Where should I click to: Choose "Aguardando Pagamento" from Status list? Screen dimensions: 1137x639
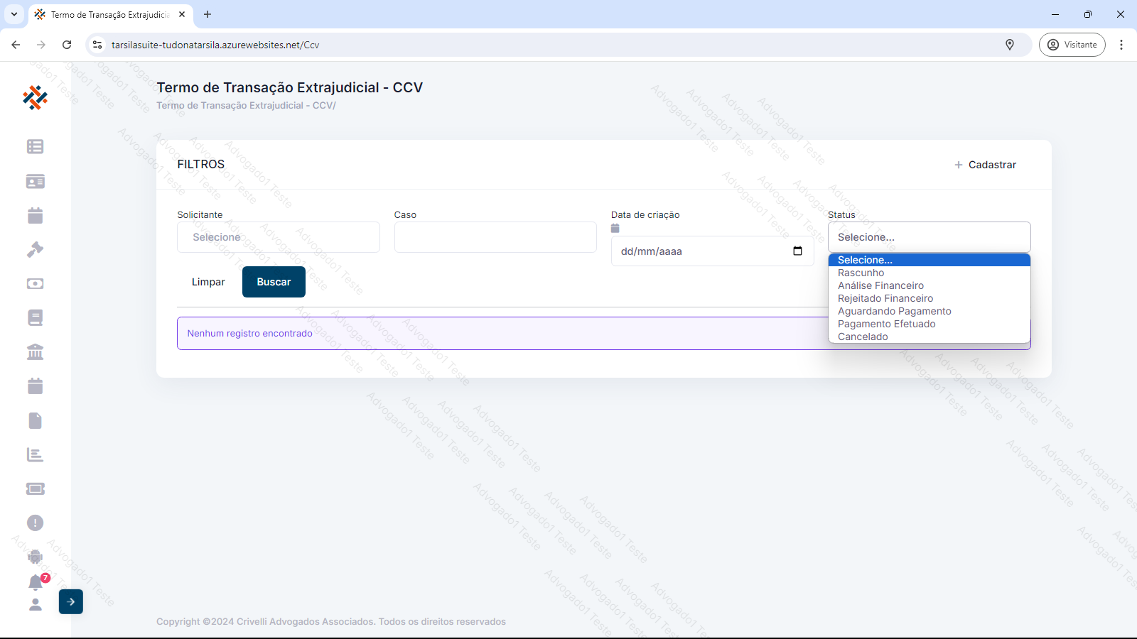click(x=894, y=311)
